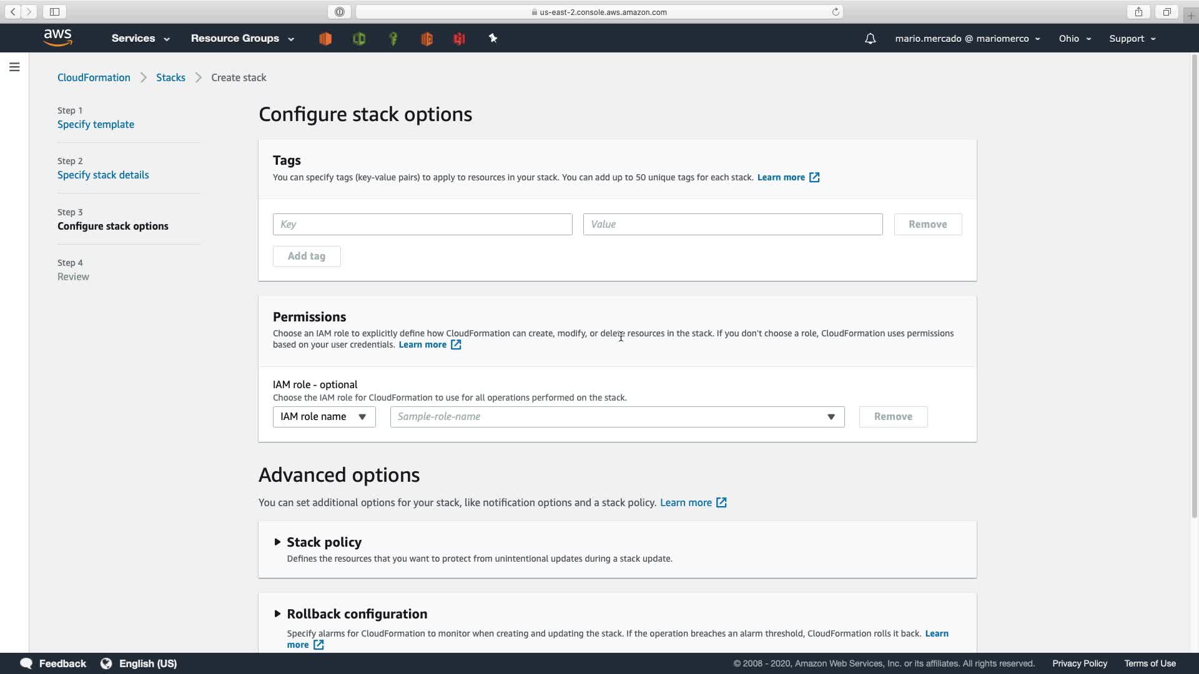The height and width of the screenshot is (674, 1199).
Task: Open the Resource Groups menu
Action: 242,39
